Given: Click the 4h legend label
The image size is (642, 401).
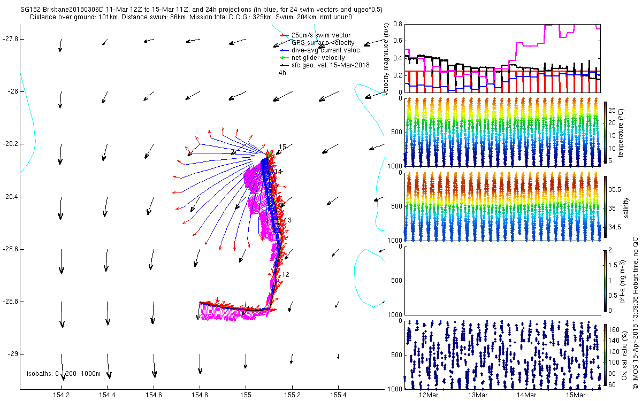Looking at the screenshot, I should pos(282,72).
